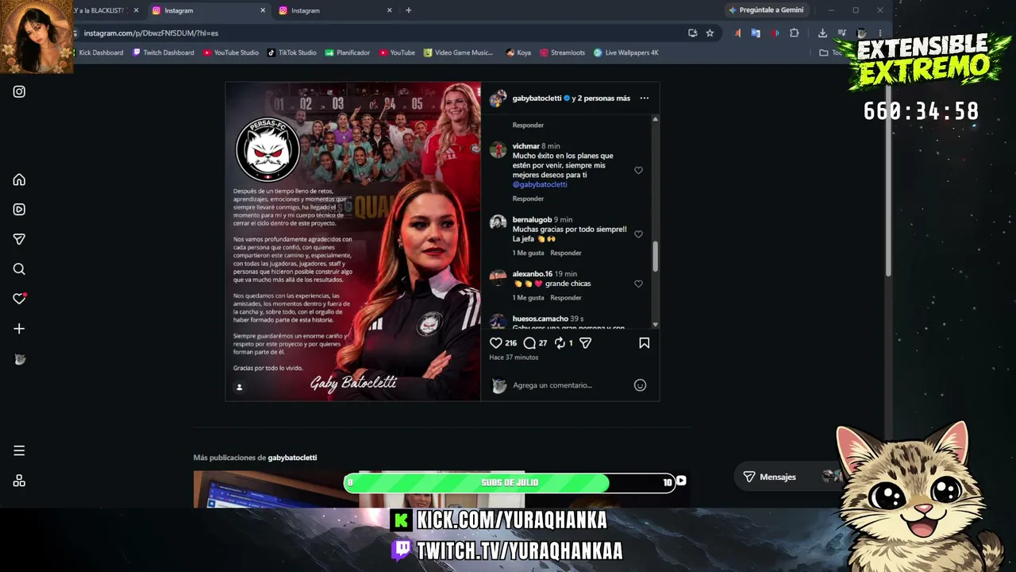The image size is (1016, 572).
Task: Open gabybatocletti in Más publicaciones heading
Action: tap(292, 458)
